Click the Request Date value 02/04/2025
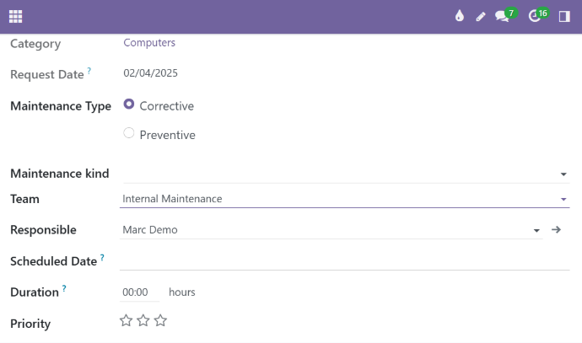The image size is (582, 343). pos(150,73)
